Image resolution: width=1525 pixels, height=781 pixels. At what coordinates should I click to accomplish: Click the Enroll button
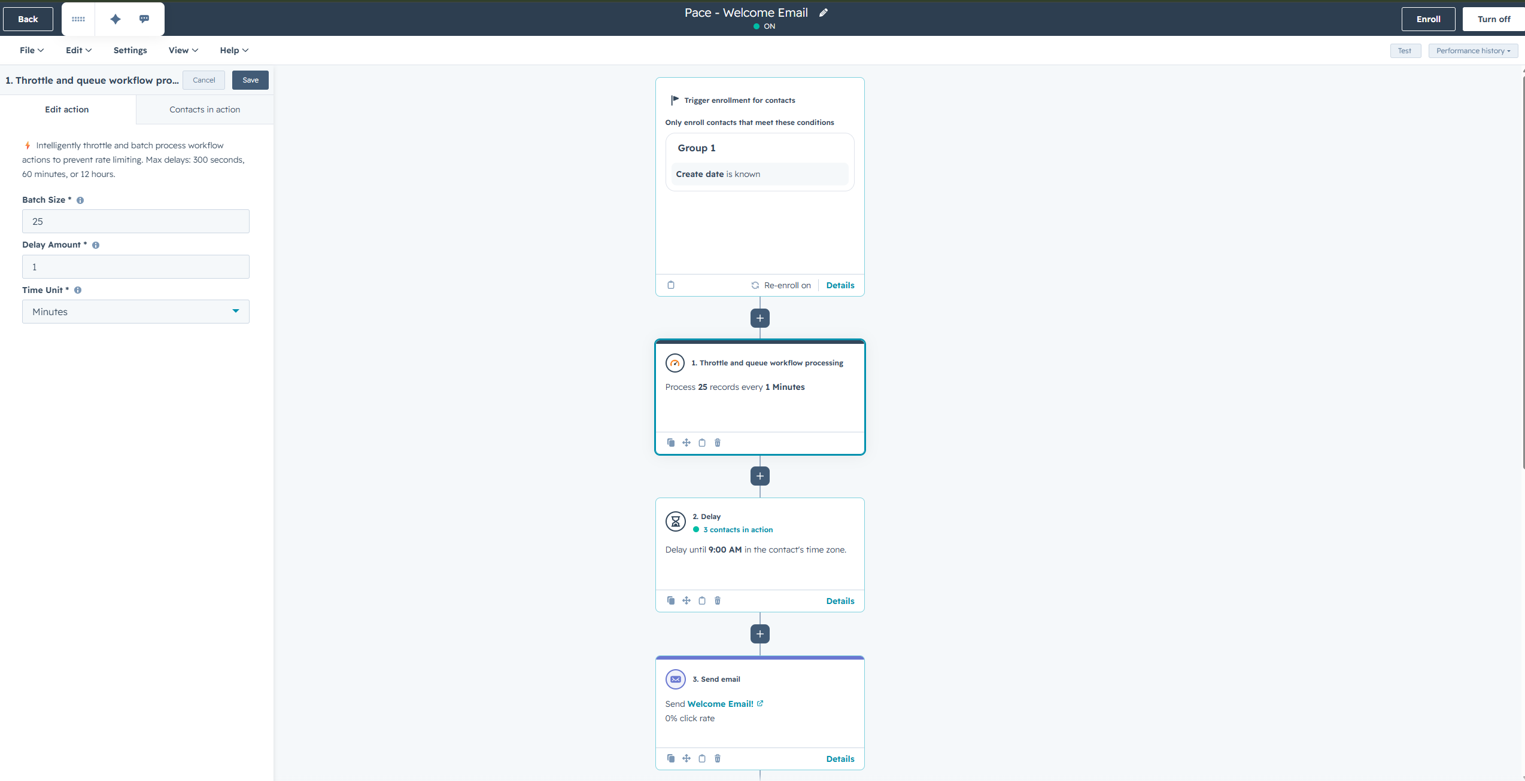tap(1428, 19)
